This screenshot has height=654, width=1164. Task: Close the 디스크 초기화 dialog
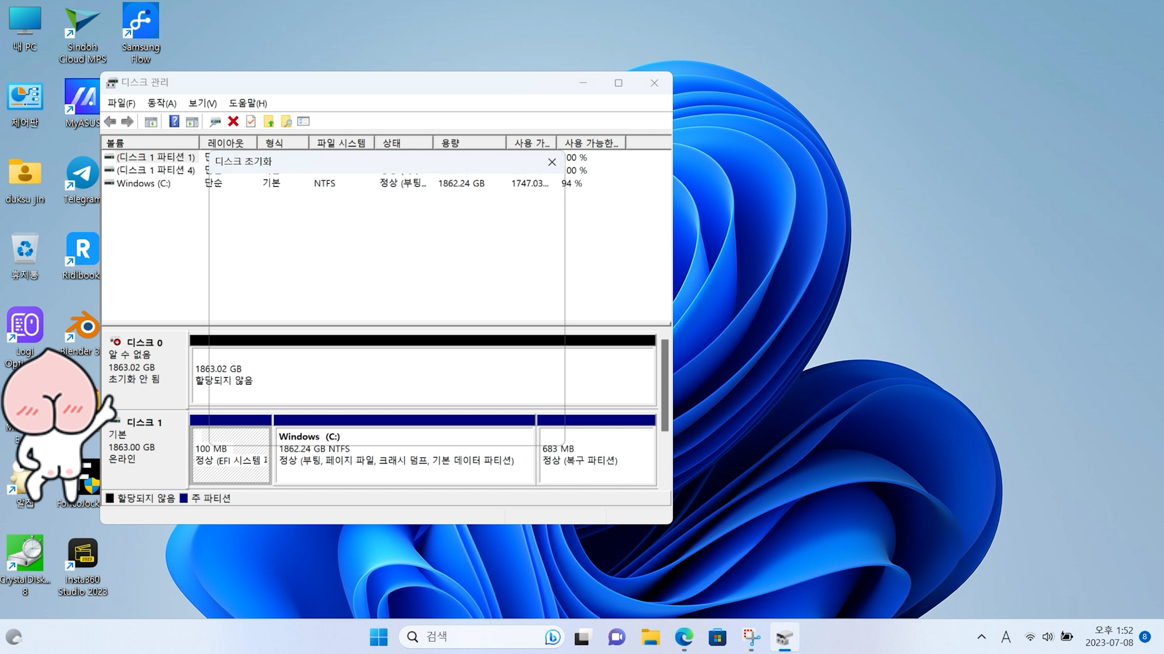tap(552, 162)
